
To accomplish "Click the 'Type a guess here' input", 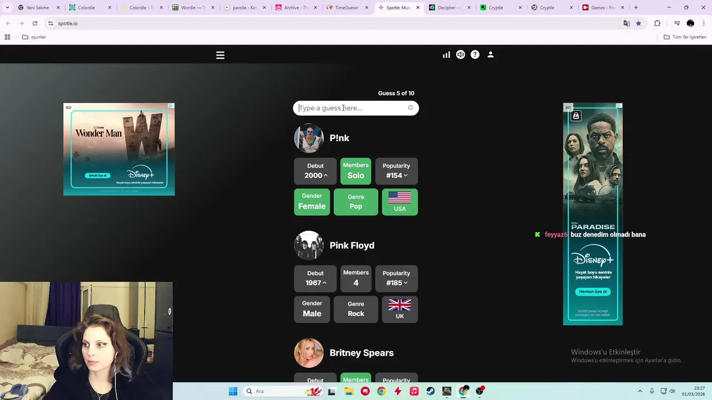I will pos(356,108).
